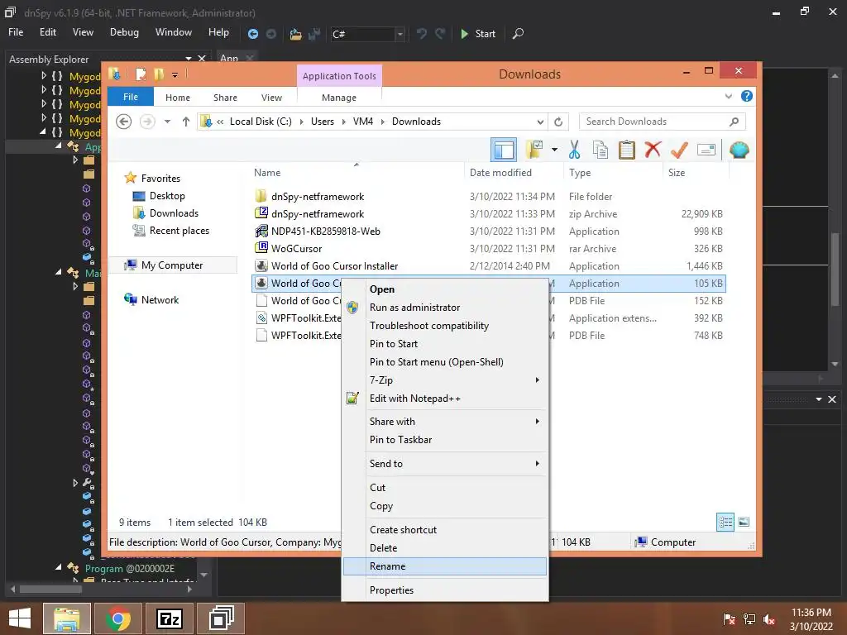Switch to Large icons view in status bar
The width and height of the screenshot is (847, 635).
pyautogui.click(x=744, y=522)
